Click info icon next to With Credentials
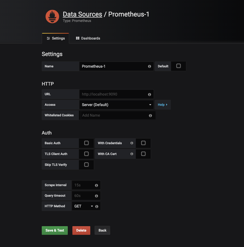Screen dimensions: 244x247 [x=132, y=143]
